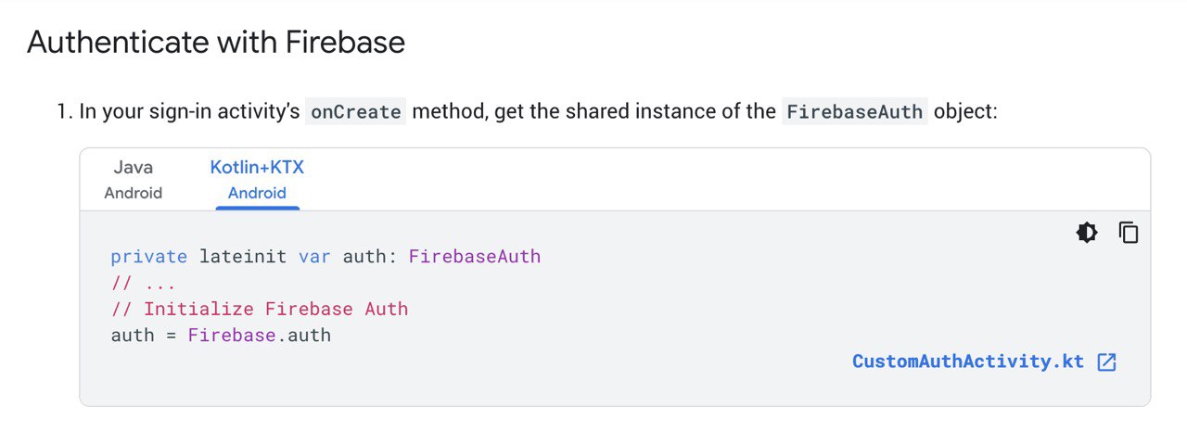Click the FirebaseAuth inline code in the instruction
Viewport: 1187px width, 432px height.
click(x=854, y=112)
